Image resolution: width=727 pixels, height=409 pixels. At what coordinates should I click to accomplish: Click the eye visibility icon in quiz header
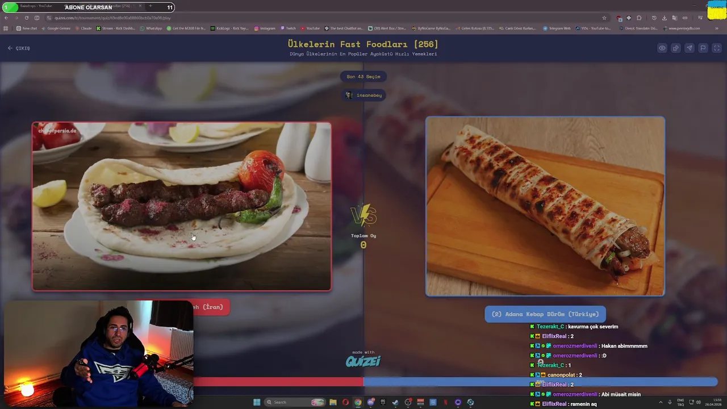click(662, 48)
